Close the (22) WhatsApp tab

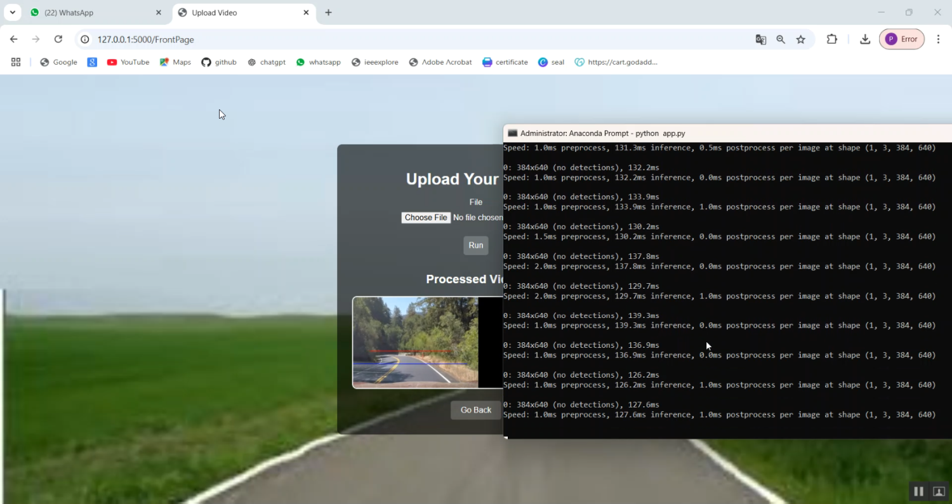159,13
